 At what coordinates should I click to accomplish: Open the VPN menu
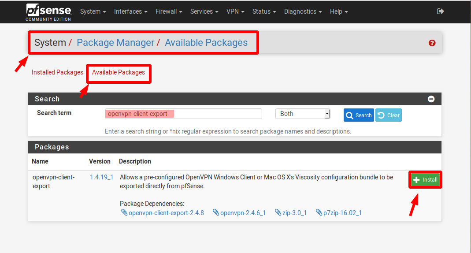tap(235, 11)
